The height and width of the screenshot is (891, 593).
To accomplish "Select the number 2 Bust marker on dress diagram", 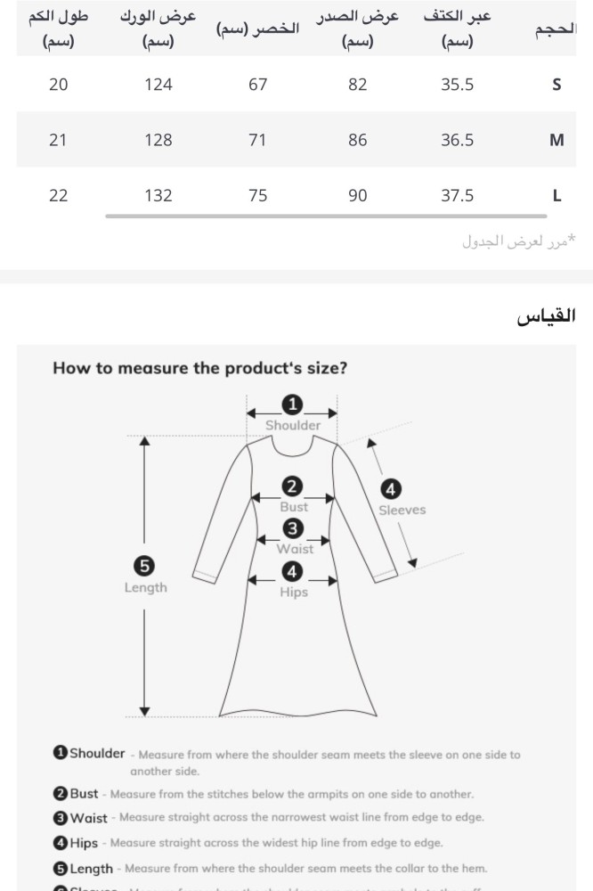I will tap(292, 486).
